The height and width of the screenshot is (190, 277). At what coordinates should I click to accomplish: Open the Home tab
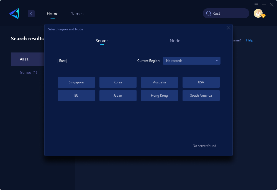tap(52, 14)
